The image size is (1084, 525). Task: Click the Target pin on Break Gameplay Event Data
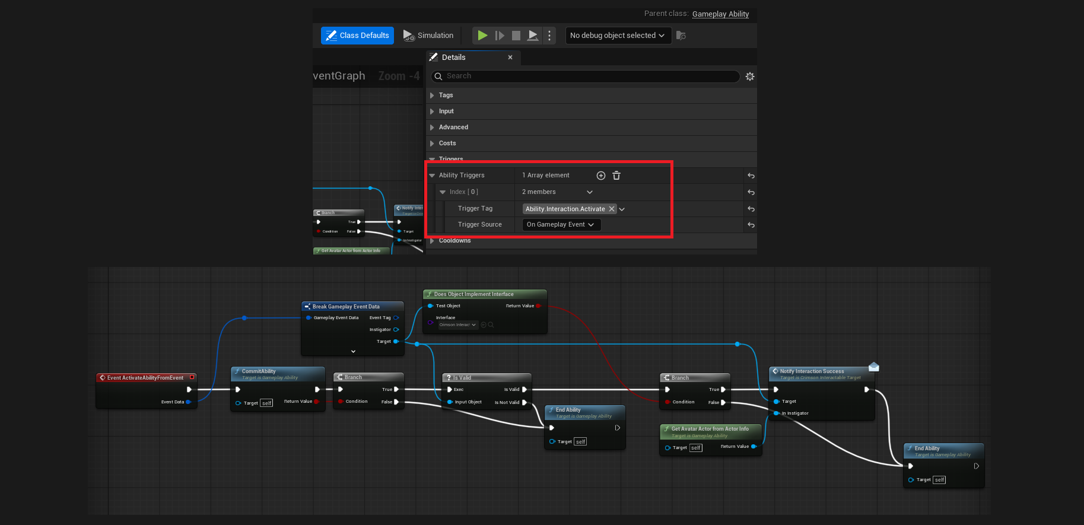click(396, 342)
